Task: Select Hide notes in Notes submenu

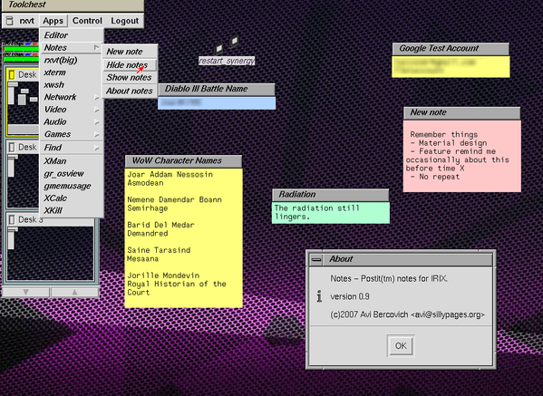Action: [130, 65]
